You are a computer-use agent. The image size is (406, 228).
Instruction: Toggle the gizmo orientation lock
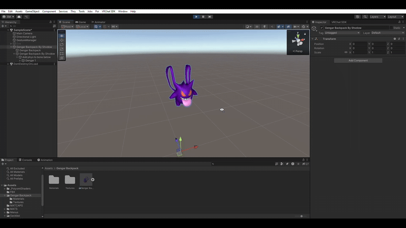305,34
